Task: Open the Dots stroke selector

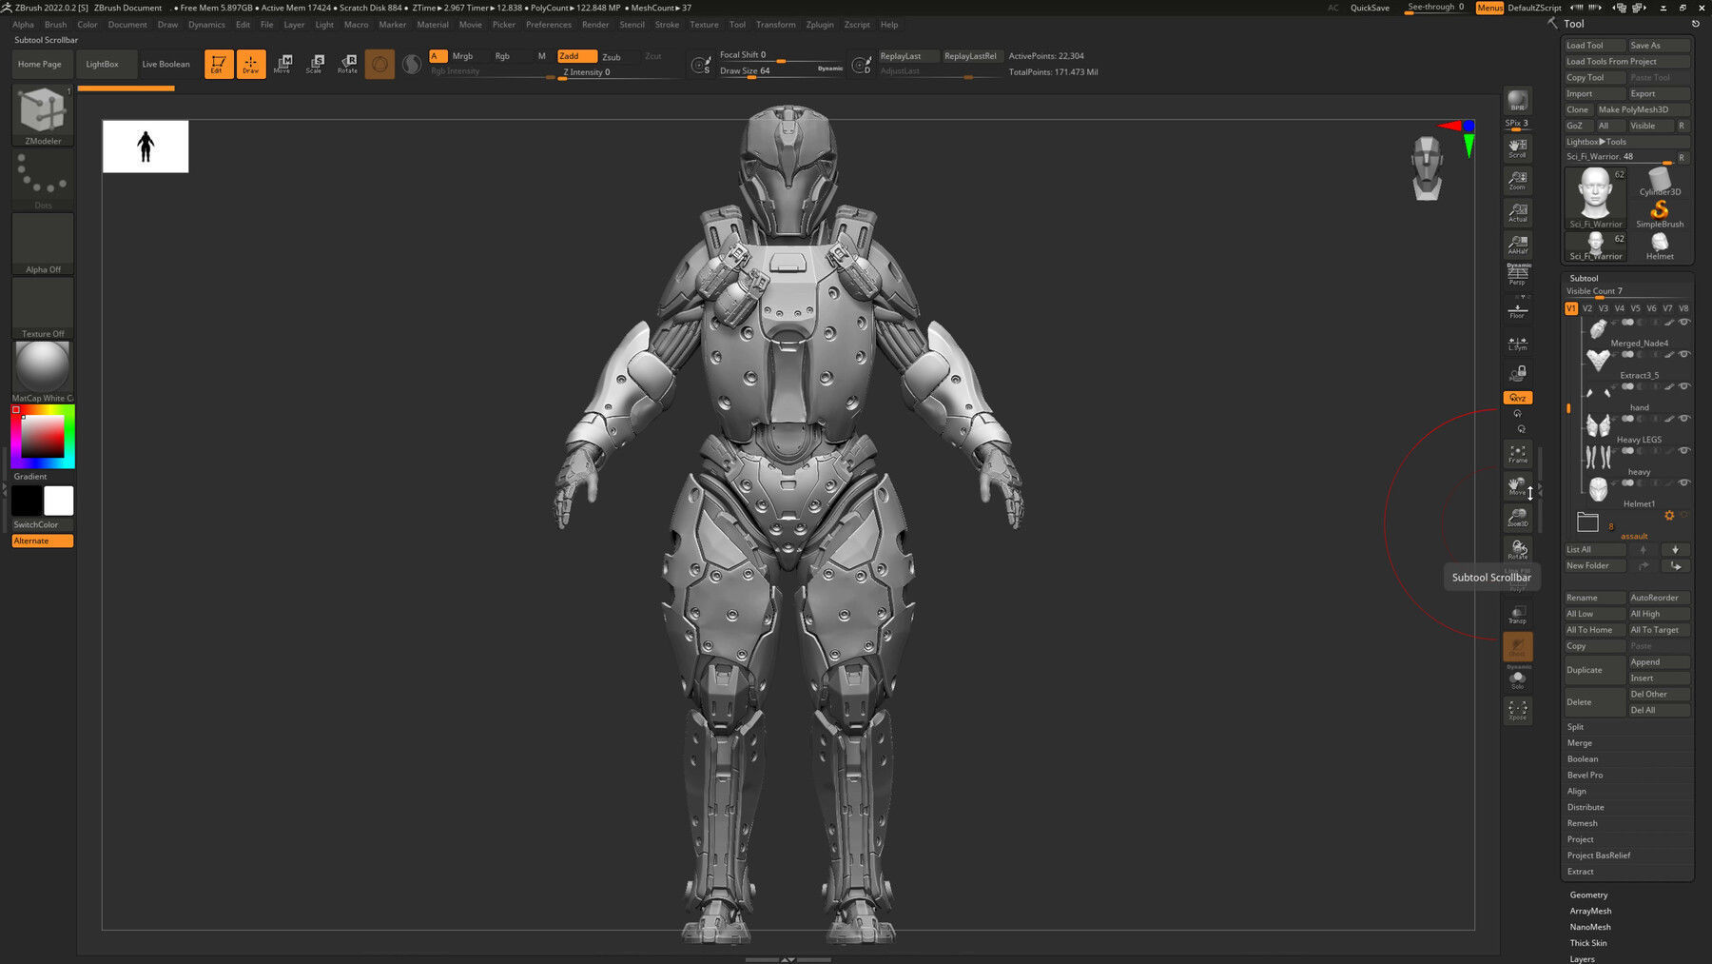Action: click(43, 180)
